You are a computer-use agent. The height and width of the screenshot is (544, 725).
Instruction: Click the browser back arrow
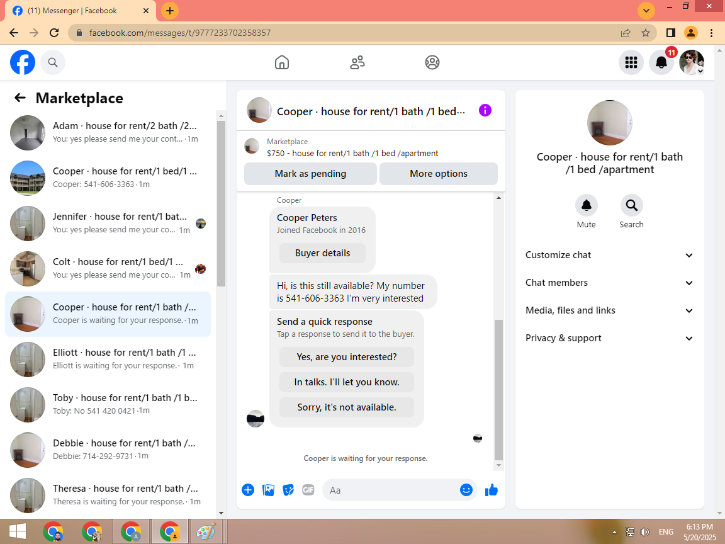[14, 33]
